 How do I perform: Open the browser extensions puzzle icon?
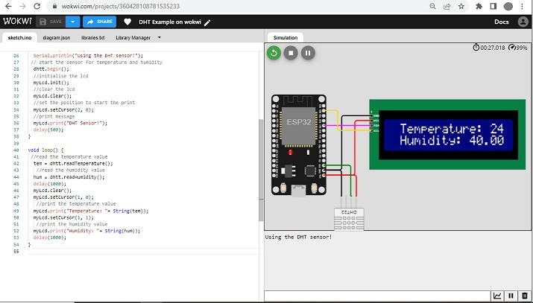[x=479, y=6]
